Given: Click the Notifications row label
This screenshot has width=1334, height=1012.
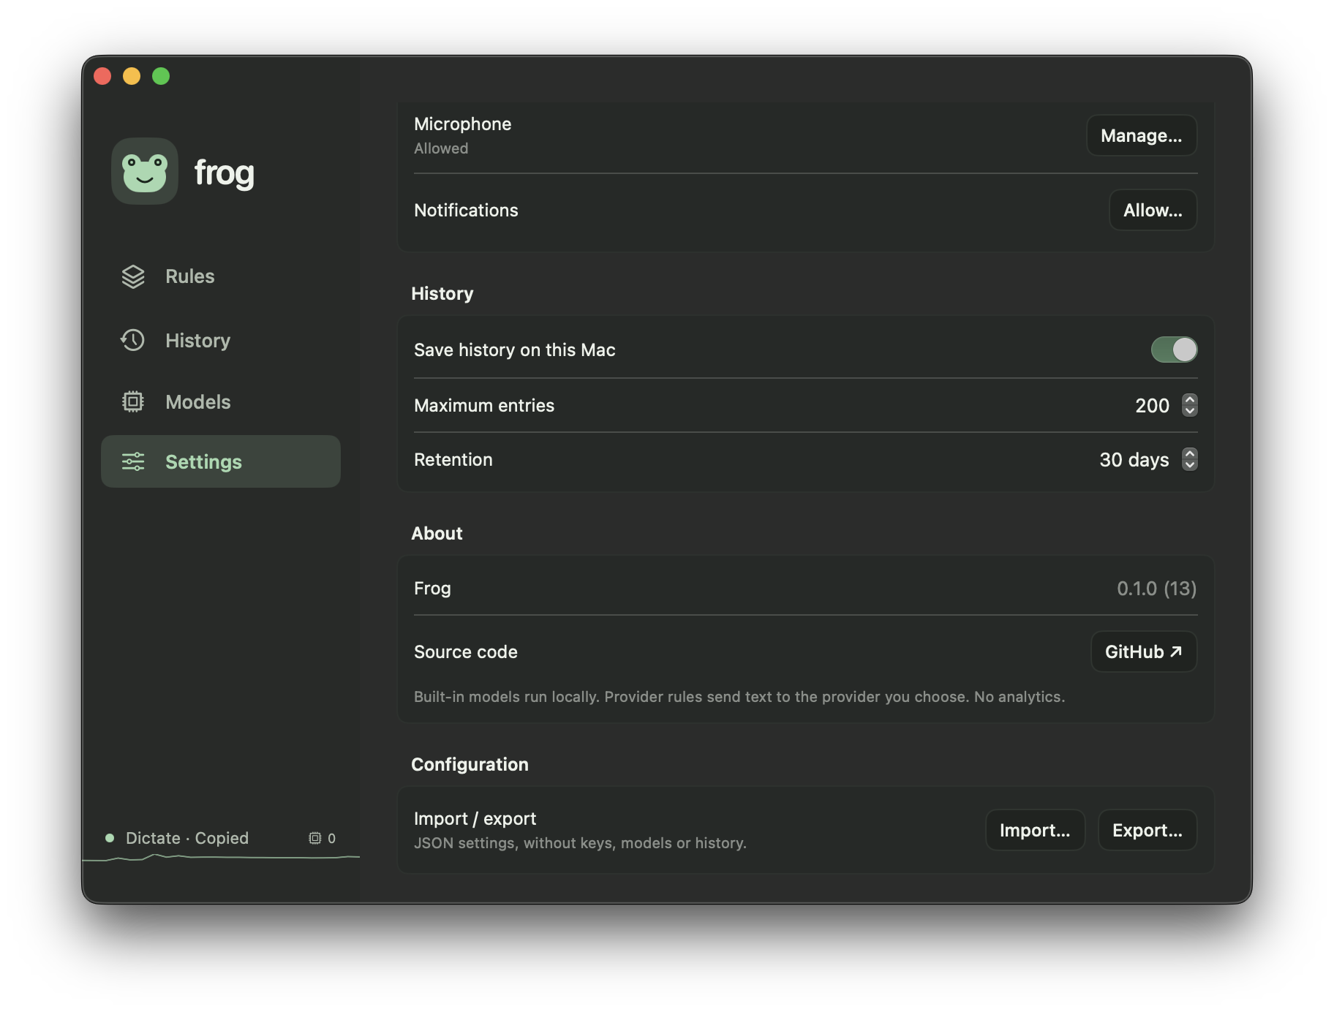Looking at the screenshot, I should pos(466,211).
